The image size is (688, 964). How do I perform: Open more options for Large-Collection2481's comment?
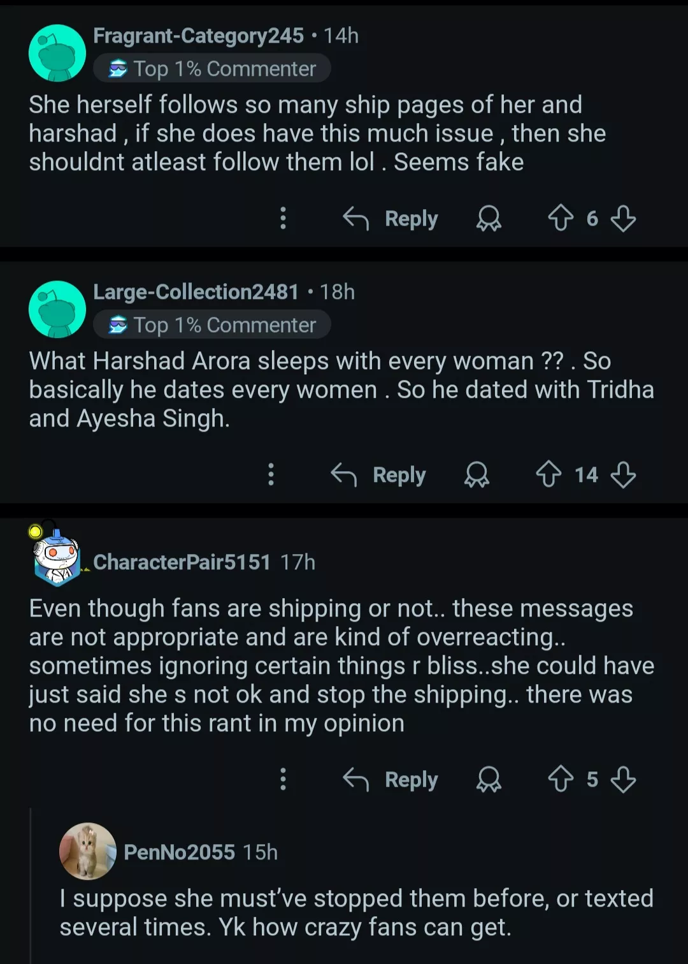click(x=271, y=475)
